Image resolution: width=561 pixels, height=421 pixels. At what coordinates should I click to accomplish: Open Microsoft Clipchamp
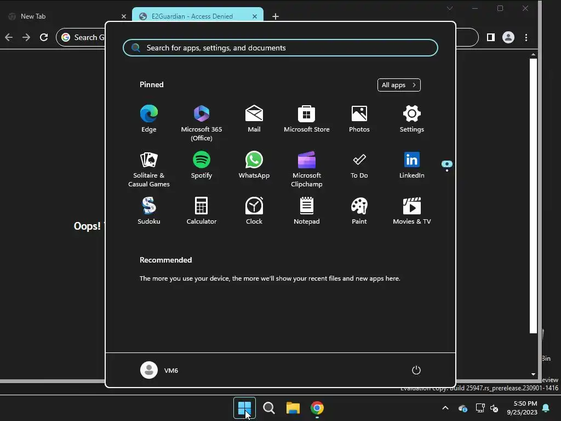pos(307,169)
